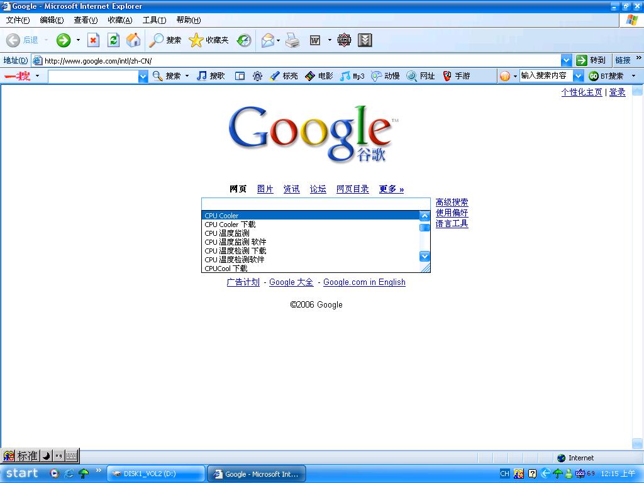Select the 'CPU 温度监测 软件' suggestion

point(311,242)
